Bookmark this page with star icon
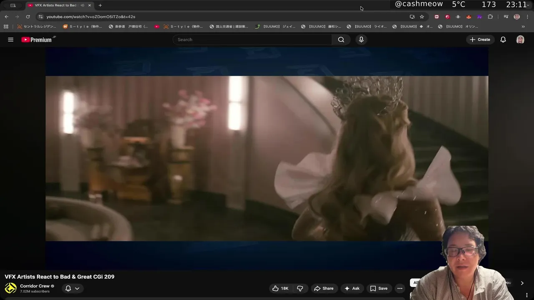Image resolution: width=534 pixels, height=300 pixels. (x=422, y=17)
